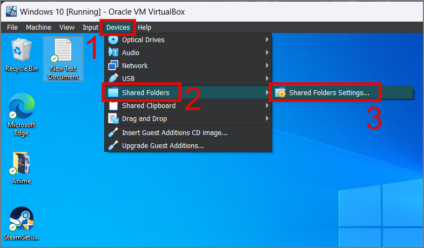Expand the USB submenu arrow
Viewport: 424px width, 248px height.
(x=267, y=78)
